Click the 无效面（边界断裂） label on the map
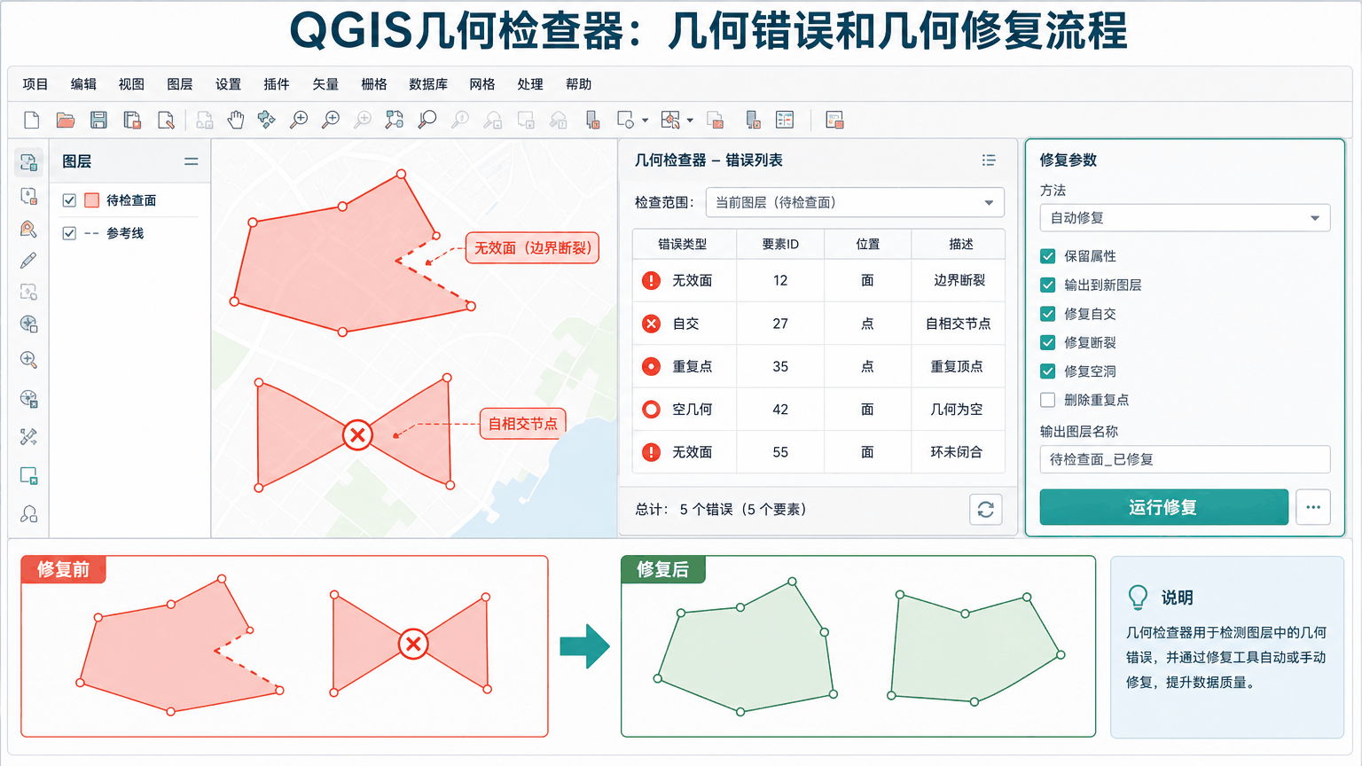1362x766 pixels. click(x=533, y=248)
